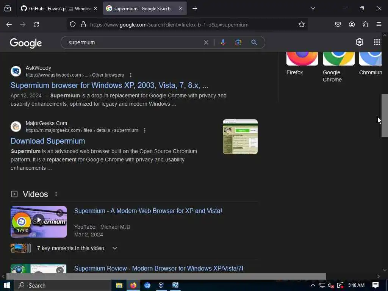Image resolution: width=388 pixels, height=291 pixels.
Task: Open the 5:46 AM clock flyout
Action: 356,285
